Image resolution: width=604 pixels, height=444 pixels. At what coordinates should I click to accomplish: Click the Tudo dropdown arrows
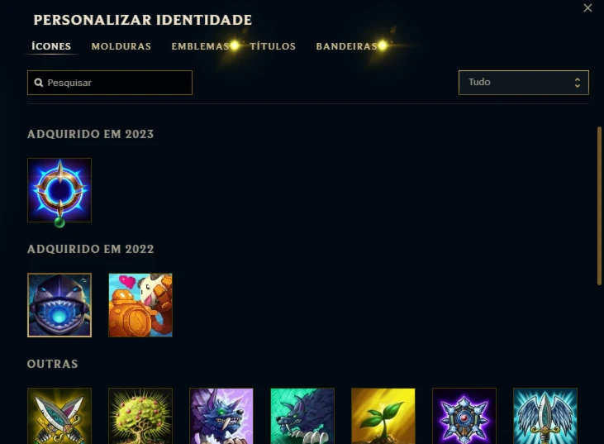coord(577,83)
